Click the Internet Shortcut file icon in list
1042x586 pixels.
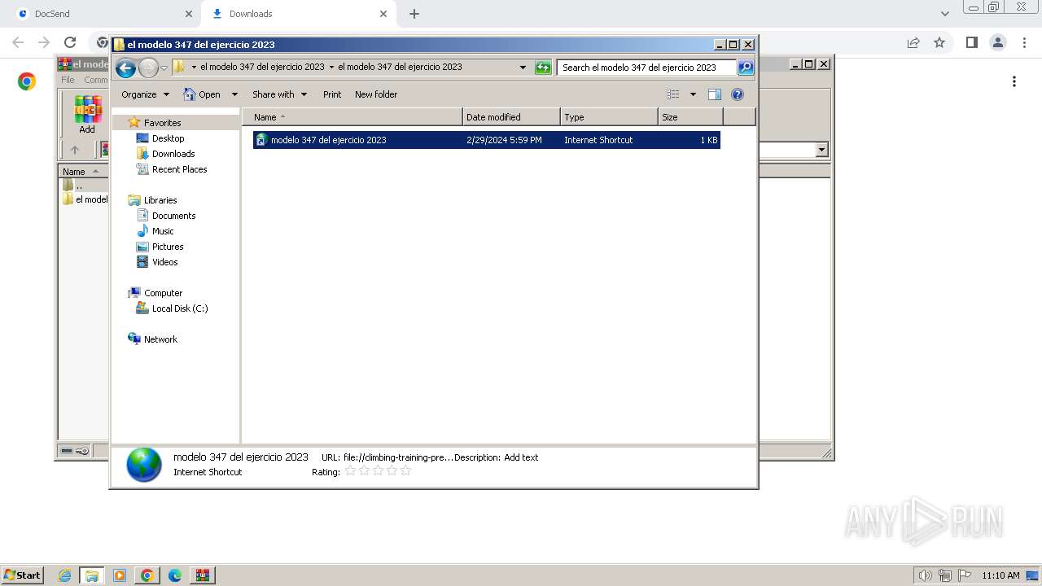pyautogui.click(x=261, y=140)
